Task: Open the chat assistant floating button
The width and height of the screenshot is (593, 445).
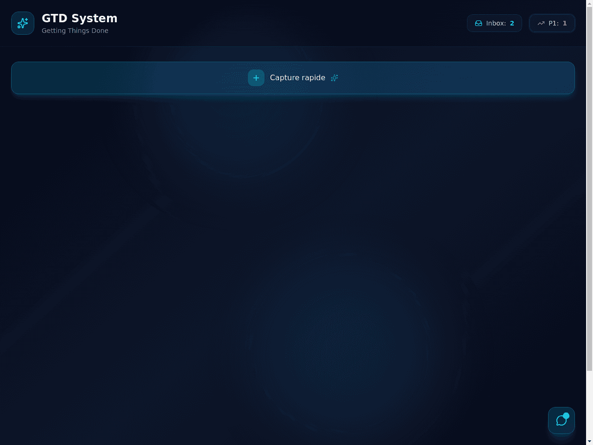Action: point(561,420)
